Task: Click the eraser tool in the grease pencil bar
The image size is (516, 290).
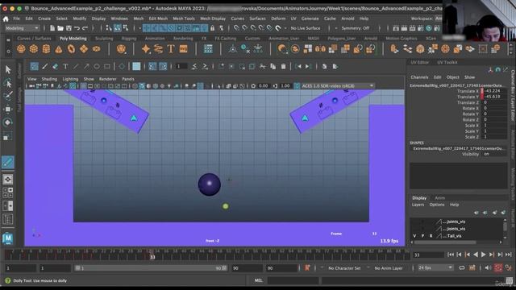Action: pos(55,67)
